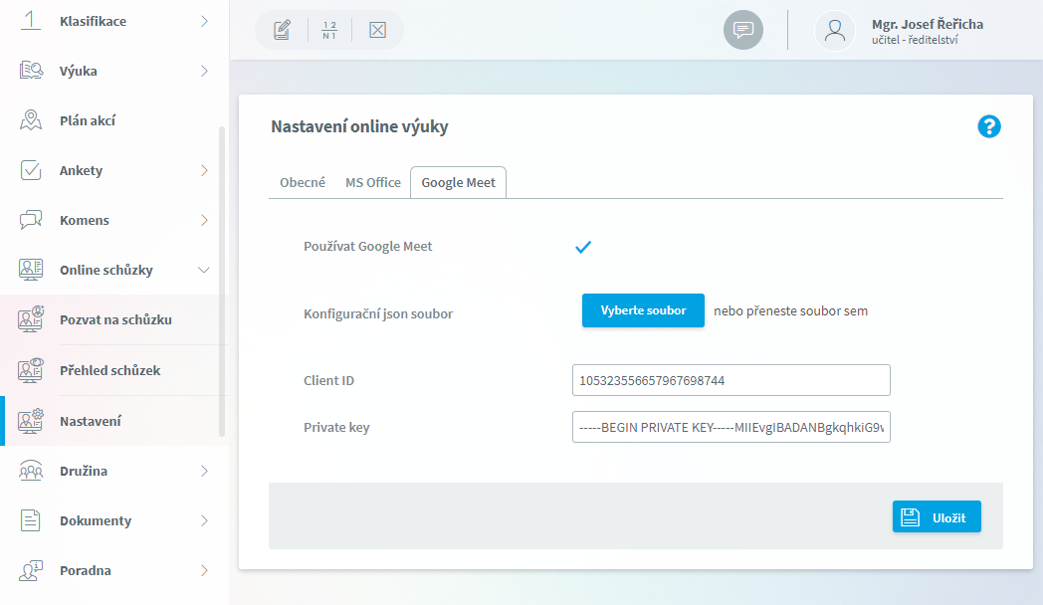Screen dimensions: 1043x605
Task: Focus the Client ID input field
Action: pos(731,380)
